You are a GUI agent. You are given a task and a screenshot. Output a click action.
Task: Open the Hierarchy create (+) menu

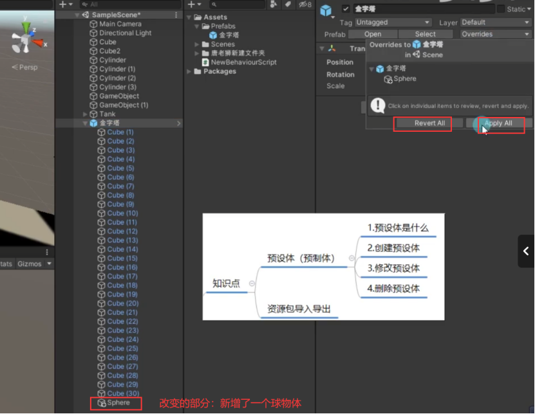pos(62,4)
